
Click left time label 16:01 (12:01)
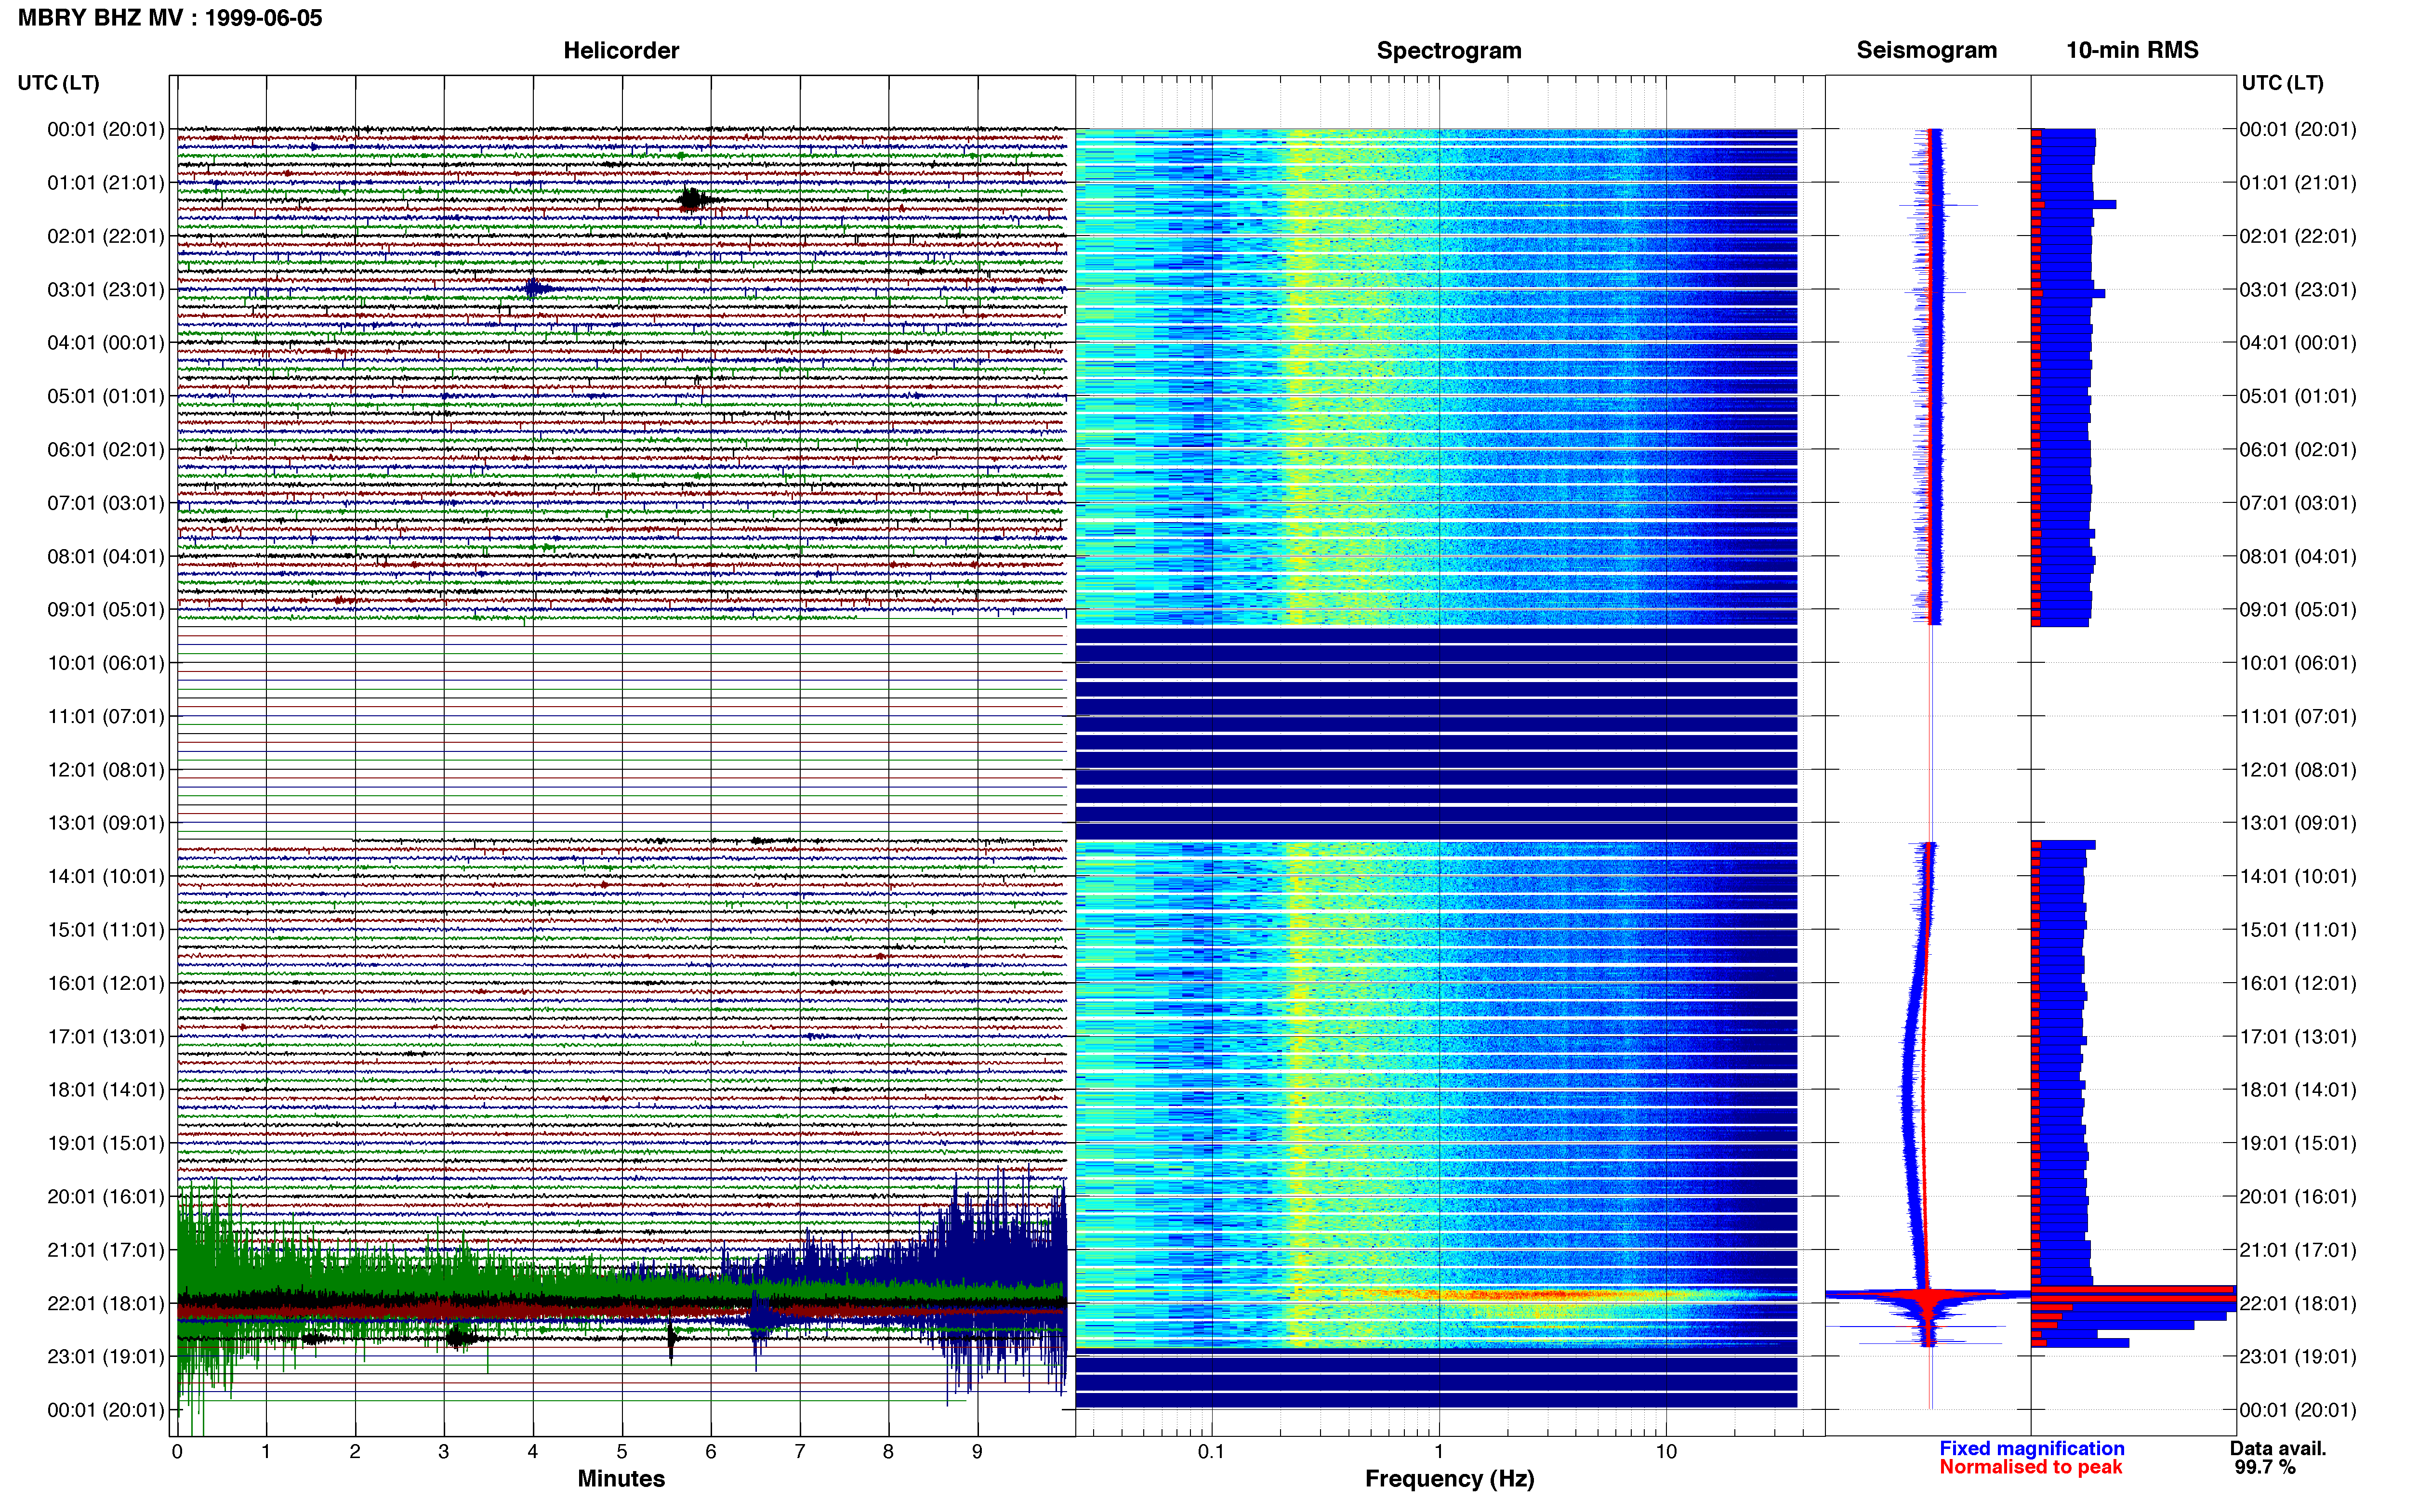[x=106, y=983]
